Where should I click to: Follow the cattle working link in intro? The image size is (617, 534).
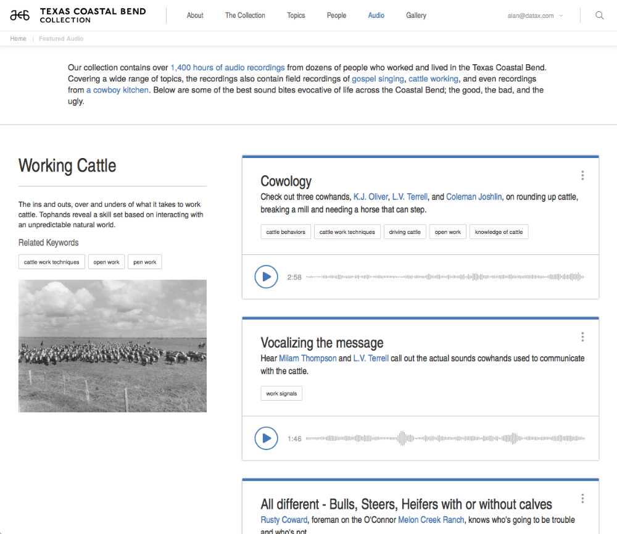(433, 79)
